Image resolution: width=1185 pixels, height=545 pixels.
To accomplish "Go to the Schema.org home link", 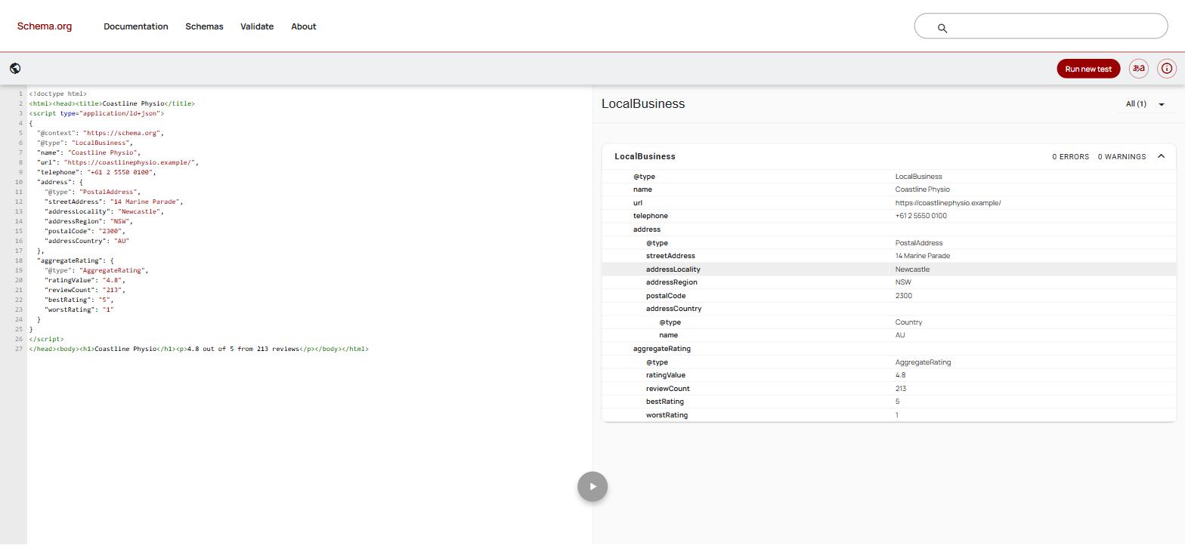I will [x=45, y=26].
